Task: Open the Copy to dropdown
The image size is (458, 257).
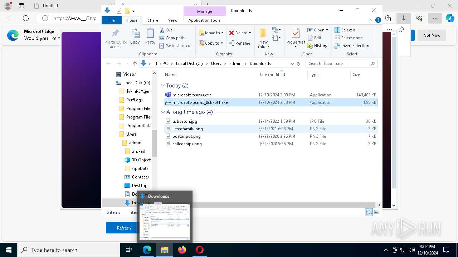Action: coord(211,43)
